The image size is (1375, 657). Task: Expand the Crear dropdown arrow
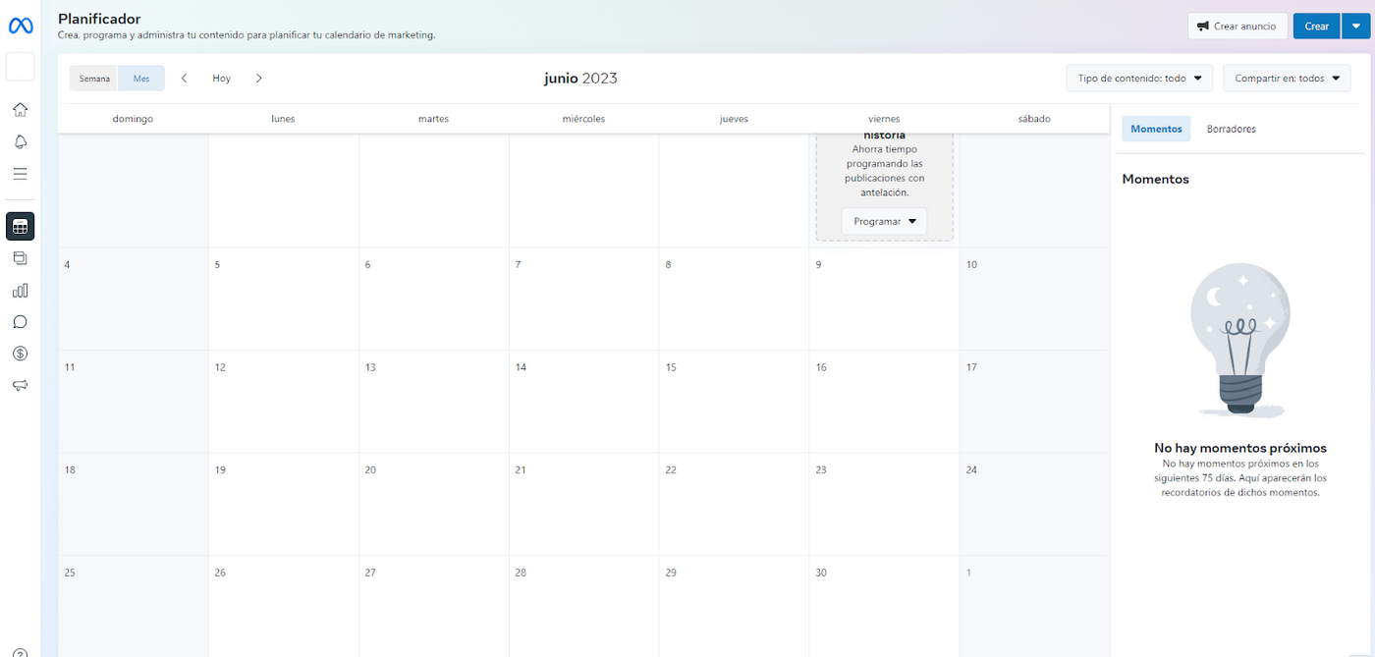pos(1356,27)
